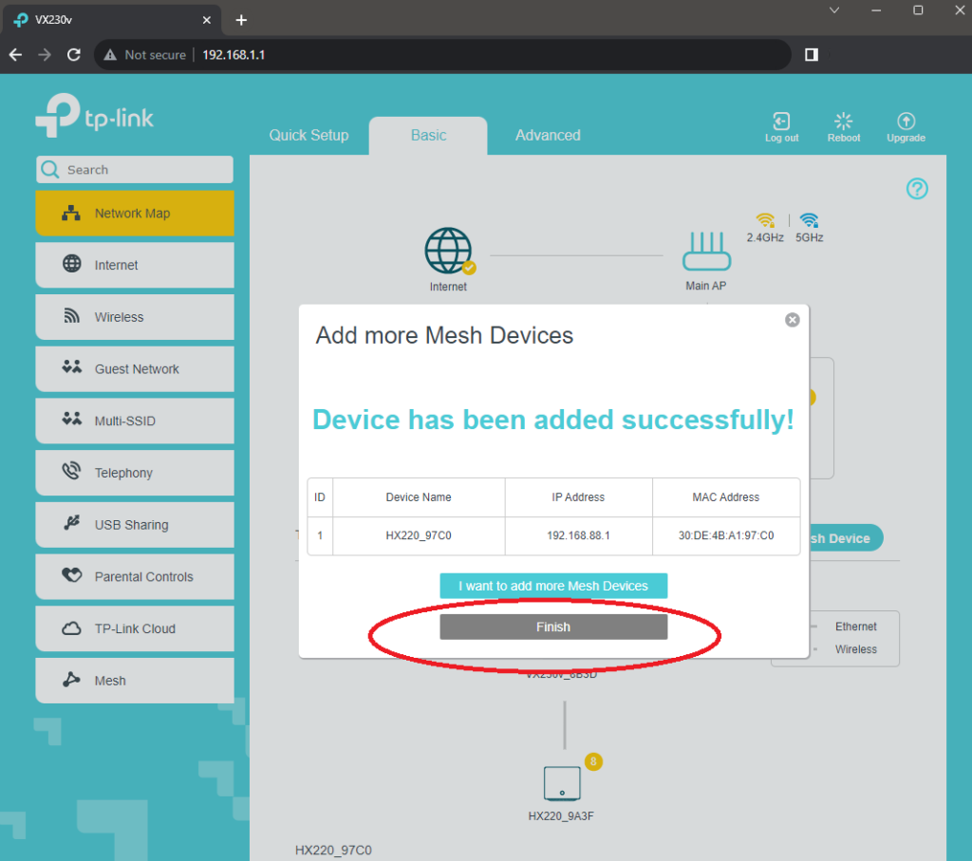The height and width of the screenshot is (861, 972).
Task: Open the TP-Link Cloud menu item
Action: click(135, 628)
